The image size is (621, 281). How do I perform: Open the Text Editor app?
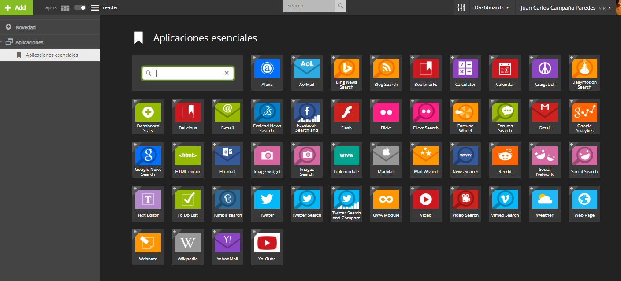(148, 203)
